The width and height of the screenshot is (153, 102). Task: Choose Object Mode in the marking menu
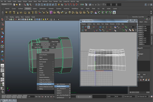[55, 42]
